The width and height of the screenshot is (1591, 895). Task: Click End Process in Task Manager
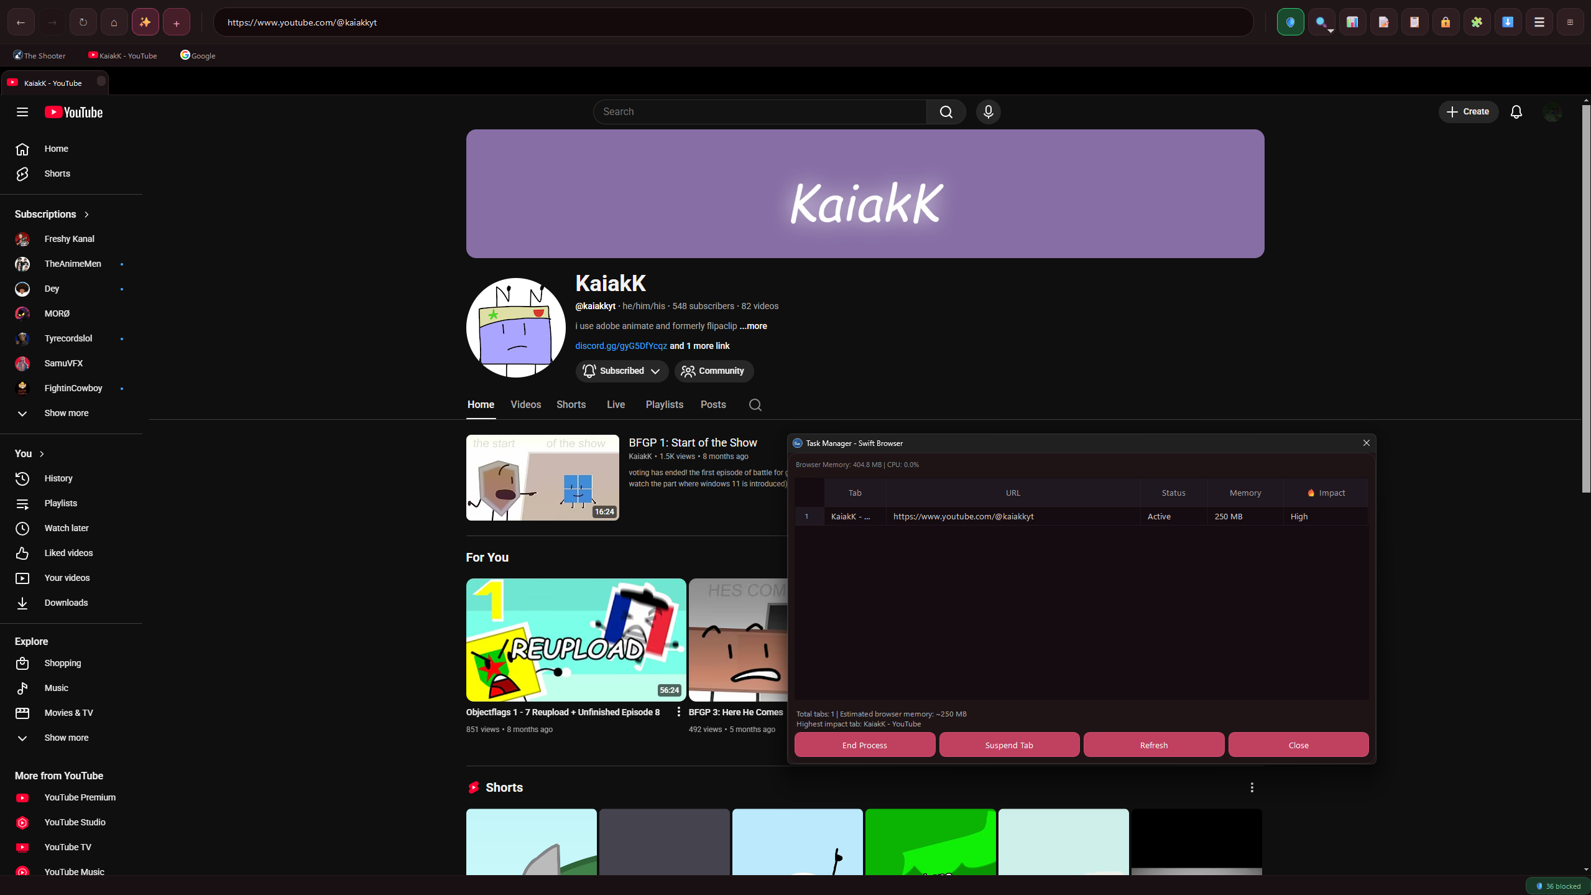coord(864,745)
